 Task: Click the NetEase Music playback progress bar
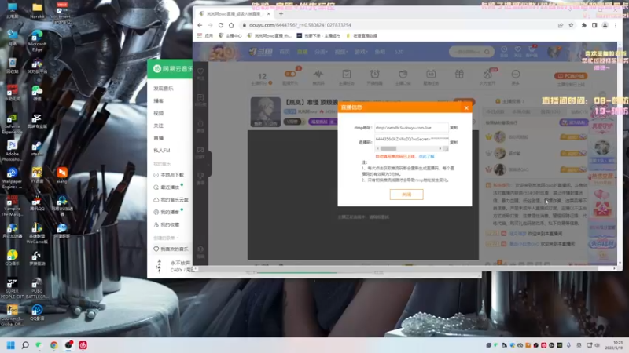click(x=315, y=272)
